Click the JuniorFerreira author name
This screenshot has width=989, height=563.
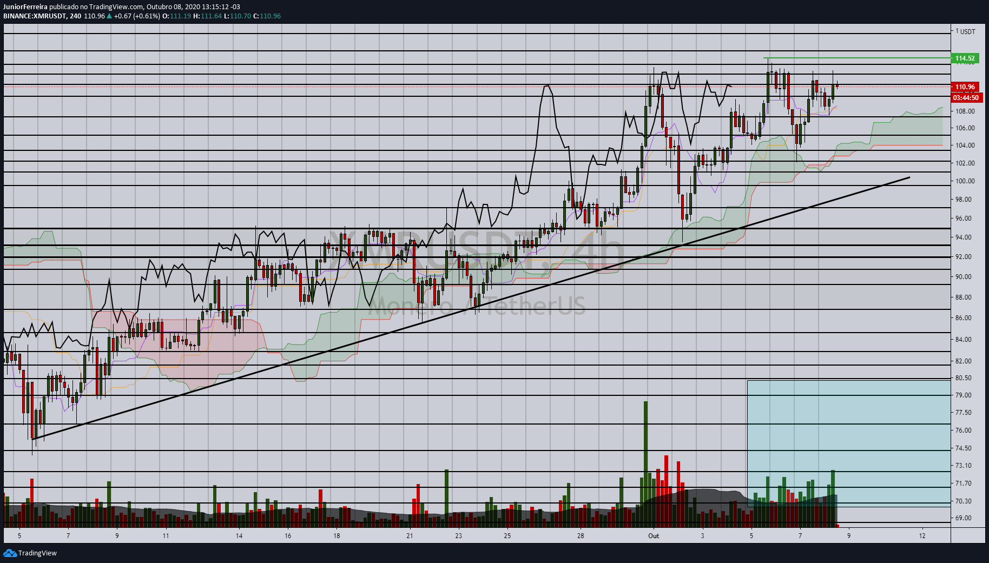(25, 7)
